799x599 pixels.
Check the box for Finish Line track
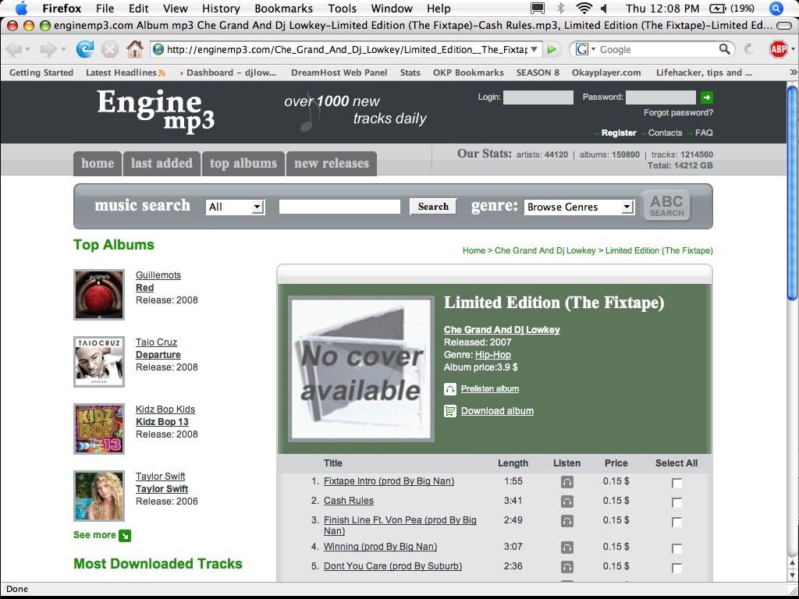(676, 522)
